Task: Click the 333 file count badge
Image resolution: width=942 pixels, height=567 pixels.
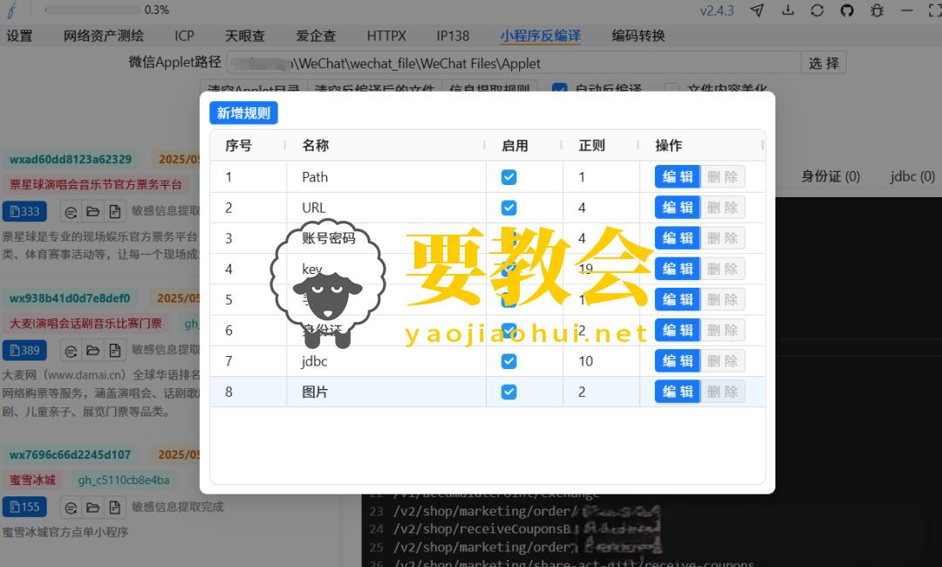Action: (x=24, y=211)
